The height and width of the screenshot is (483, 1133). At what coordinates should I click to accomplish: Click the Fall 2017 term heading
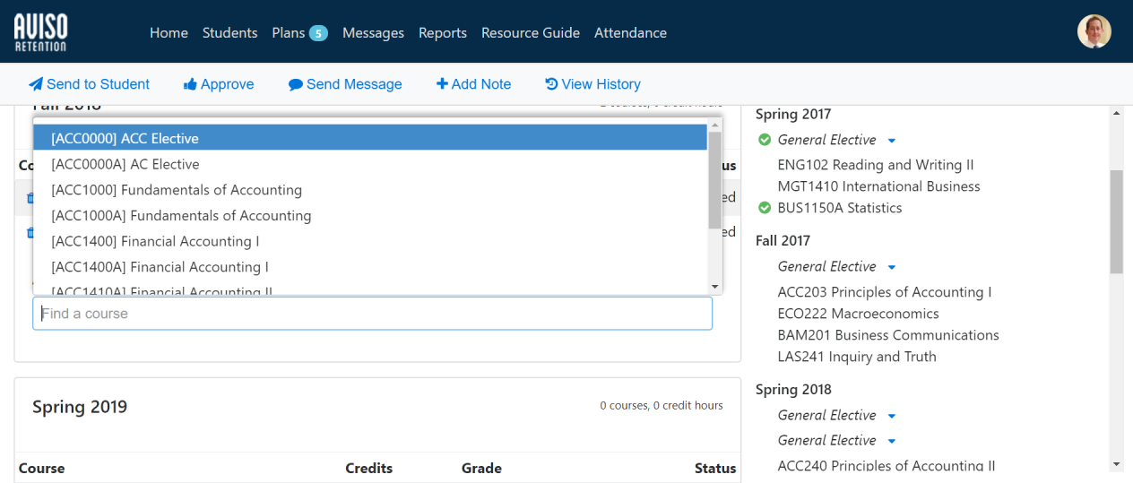783,240
